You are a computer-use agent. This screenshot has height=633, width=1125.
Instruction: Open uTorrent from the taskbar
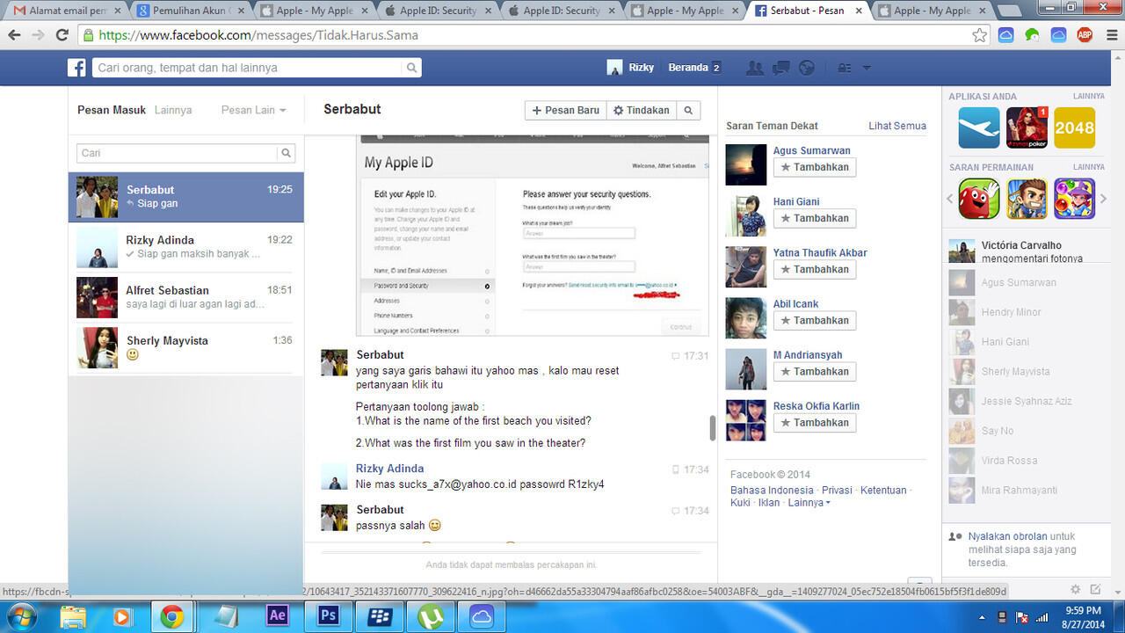click(x=431, y=615)
